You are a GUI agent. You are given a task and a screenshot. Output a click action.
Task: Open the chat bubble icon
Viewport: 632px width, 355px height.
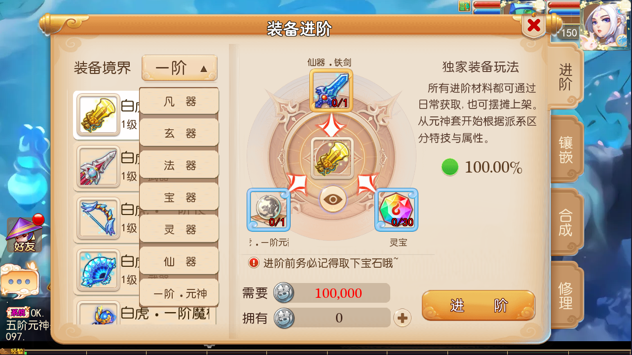coord(20,281)
